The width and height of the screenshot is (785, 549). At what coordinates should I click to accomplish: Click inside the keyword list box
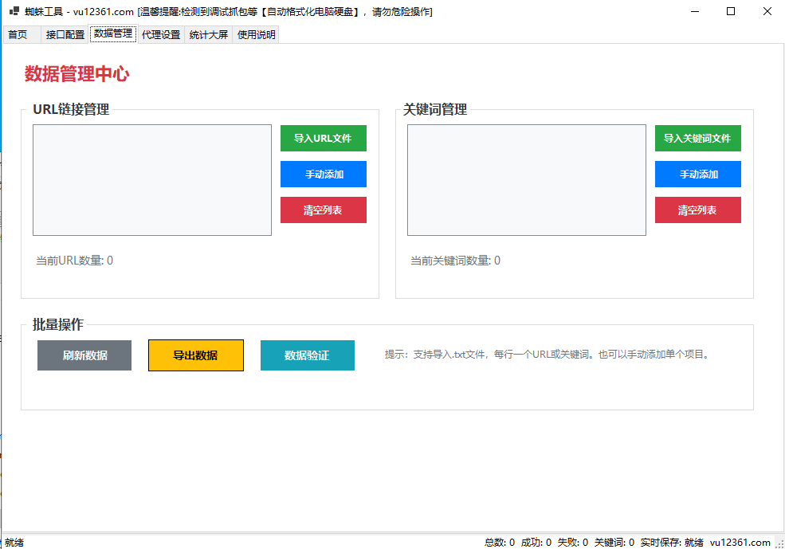(x=526, y=180)
